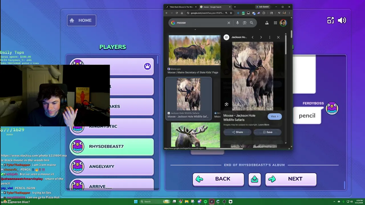Close the image preview panel
Image resolution: width=365 pixels, height=205 pixels.
[278, 37]
